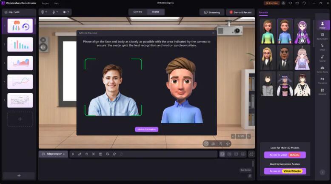The width and height of the screenshot is (331, 184).
Task: Click the first icon in preview control pill
Action: pos(206,144)
